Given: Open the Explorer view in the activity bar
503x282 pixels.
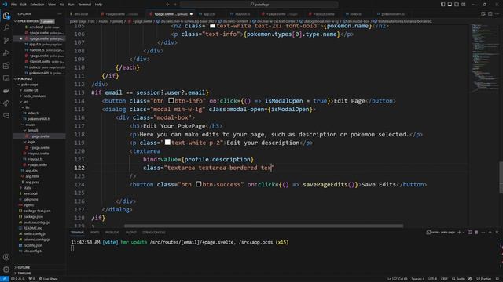Looking at the screenshot, I should click(6, 16).
